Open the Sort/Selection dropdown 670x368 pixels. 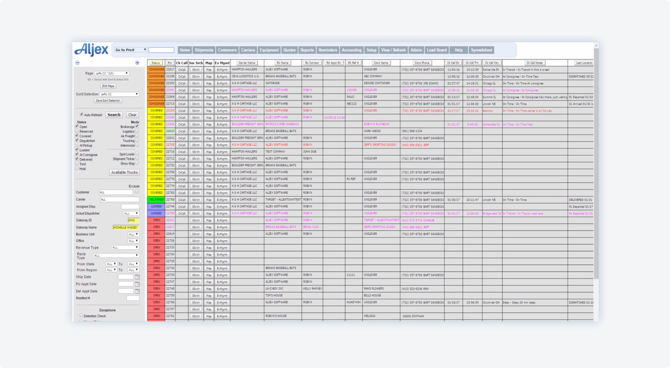(x=119, y=94)
